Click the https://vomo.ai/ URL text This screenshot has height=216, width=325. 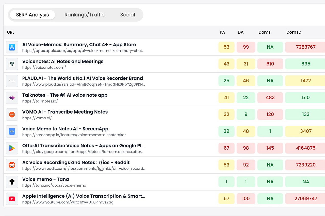(37, 118)
